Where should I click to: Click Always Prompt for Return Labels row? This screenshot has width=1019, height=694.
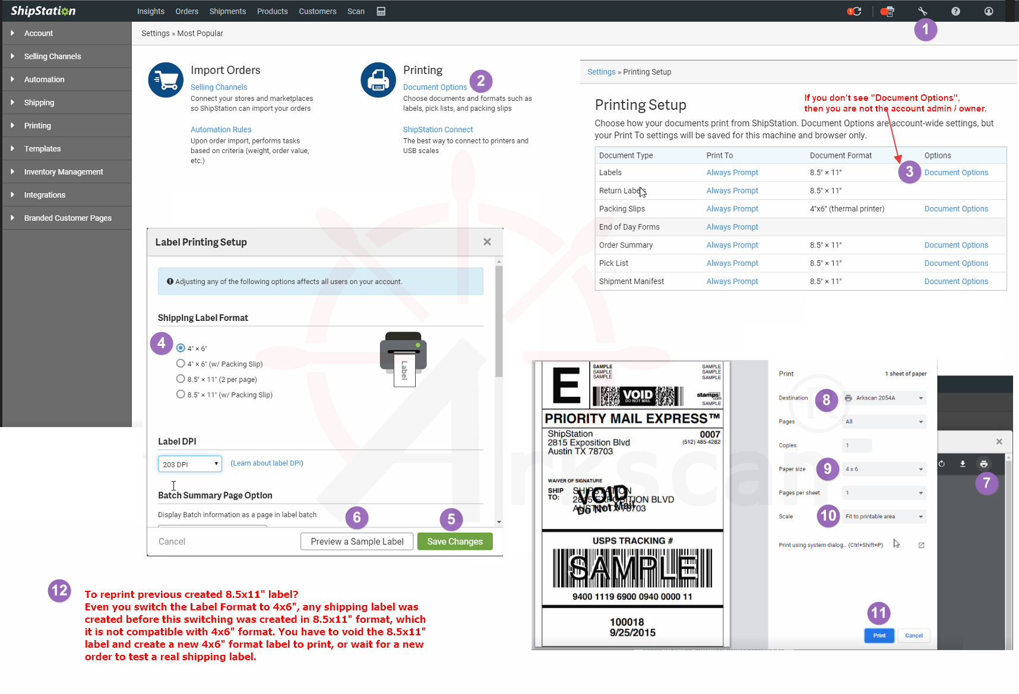click(732, 190)
